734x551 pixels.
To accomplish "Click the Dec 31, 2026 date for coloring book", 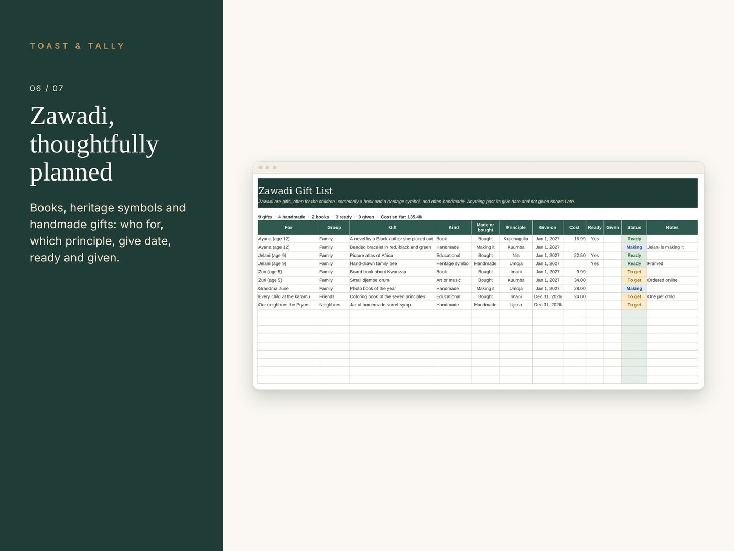I will click(x=548, y=297).
